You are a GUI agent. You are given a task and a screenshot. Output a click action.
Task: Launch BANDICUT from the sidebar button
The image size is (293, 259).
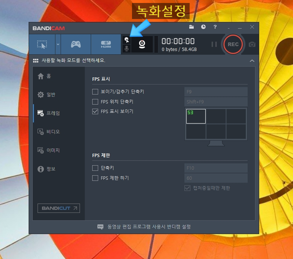(59, 208)
